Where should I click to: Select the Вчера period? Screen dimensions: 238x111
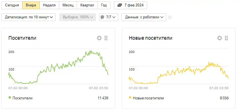pyautogui.click(x=31, y=5)
